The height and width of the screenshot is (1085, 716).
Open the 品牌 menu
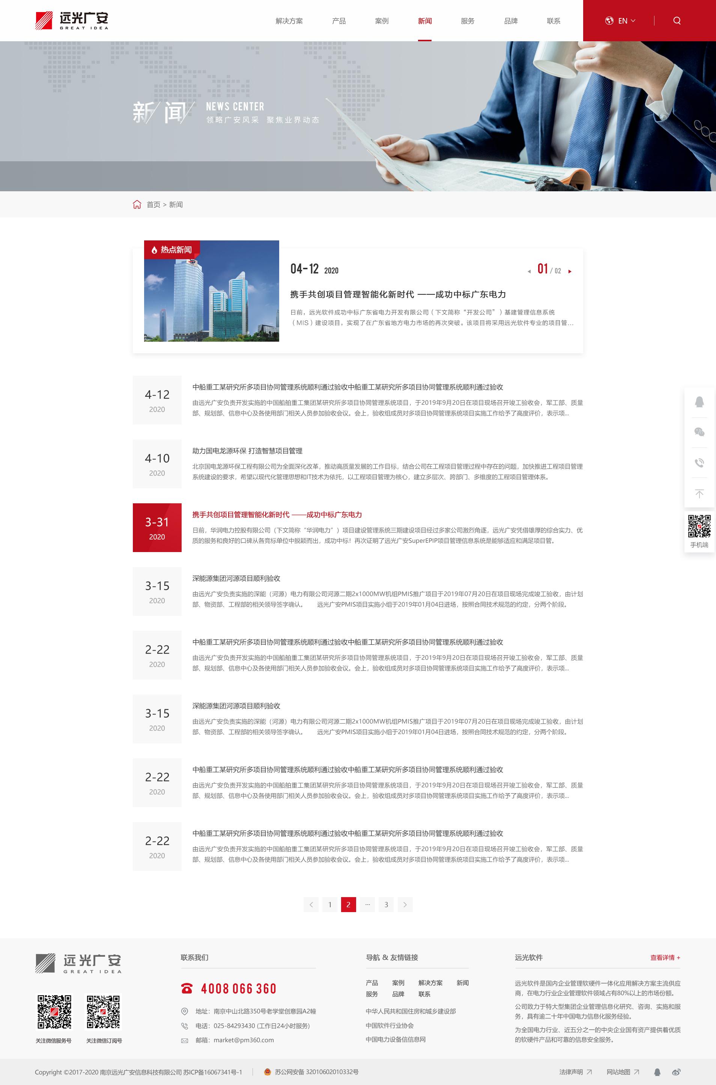[x=510, y=21]
